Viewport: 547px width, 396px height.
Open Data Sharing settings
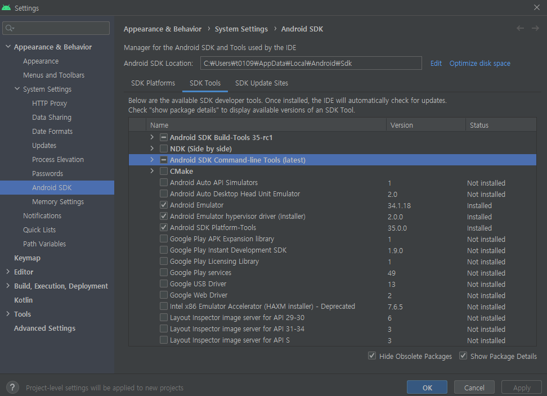point(52,117)
